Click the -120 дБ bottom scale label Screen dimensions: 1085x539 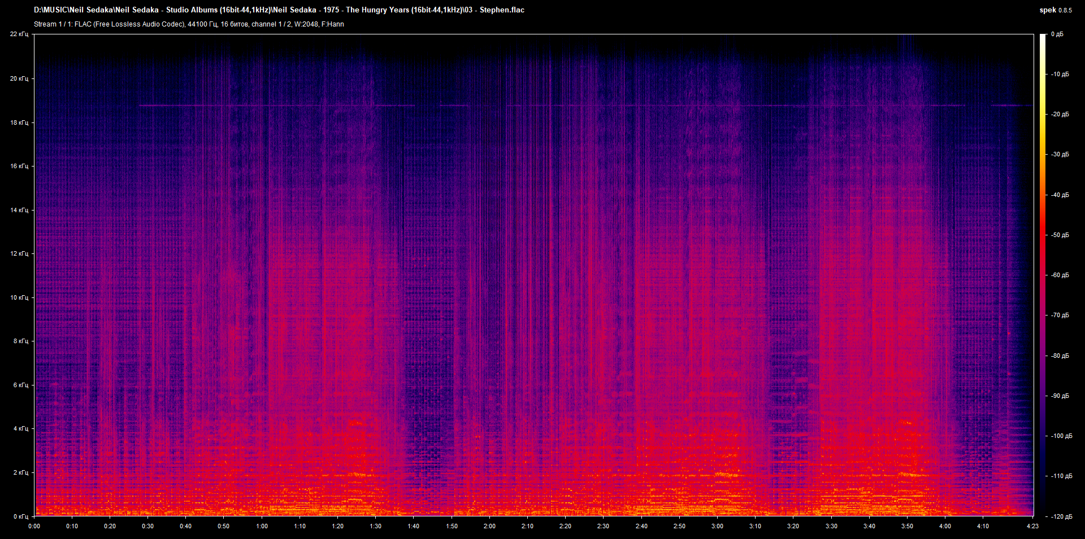coord(1061,516)
